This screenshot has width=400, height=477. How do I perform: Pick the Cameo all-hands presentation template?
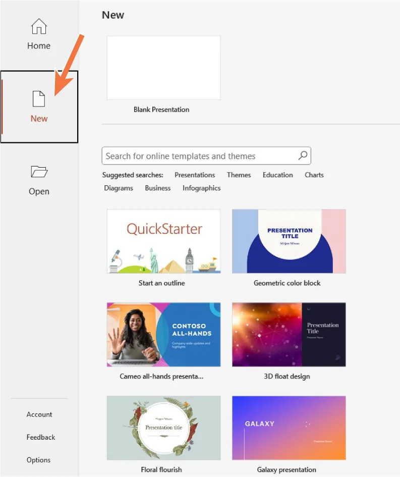[x=163, y=334]
